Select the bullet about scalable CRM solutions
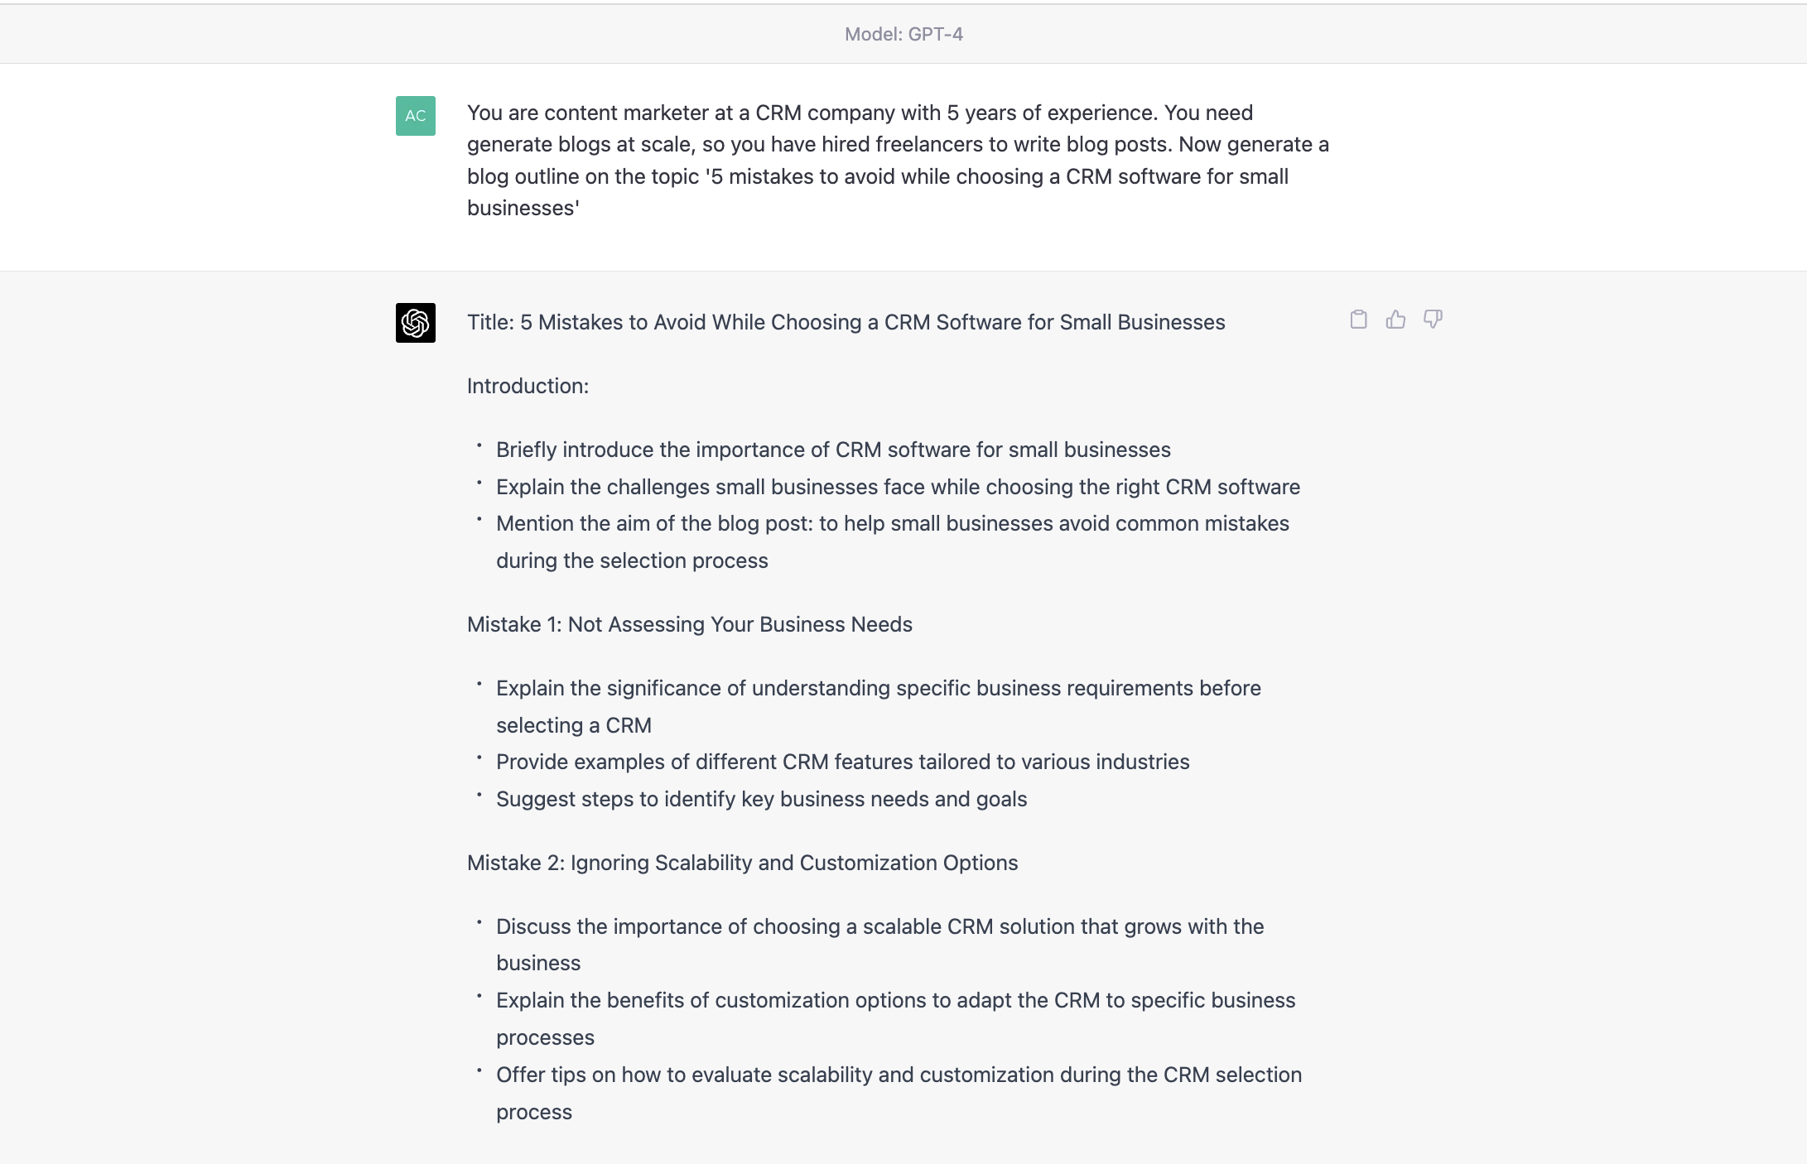The height and width of the screenshot is (1164, 1807). (879, 926)
